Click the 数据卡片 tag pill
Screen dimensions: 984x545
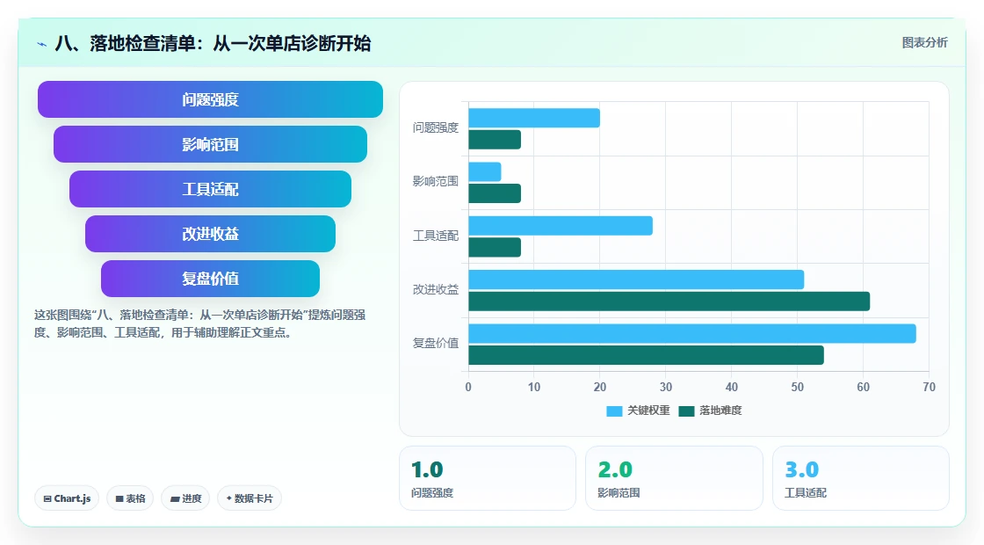pyautogui.click(x=250, y=498)
